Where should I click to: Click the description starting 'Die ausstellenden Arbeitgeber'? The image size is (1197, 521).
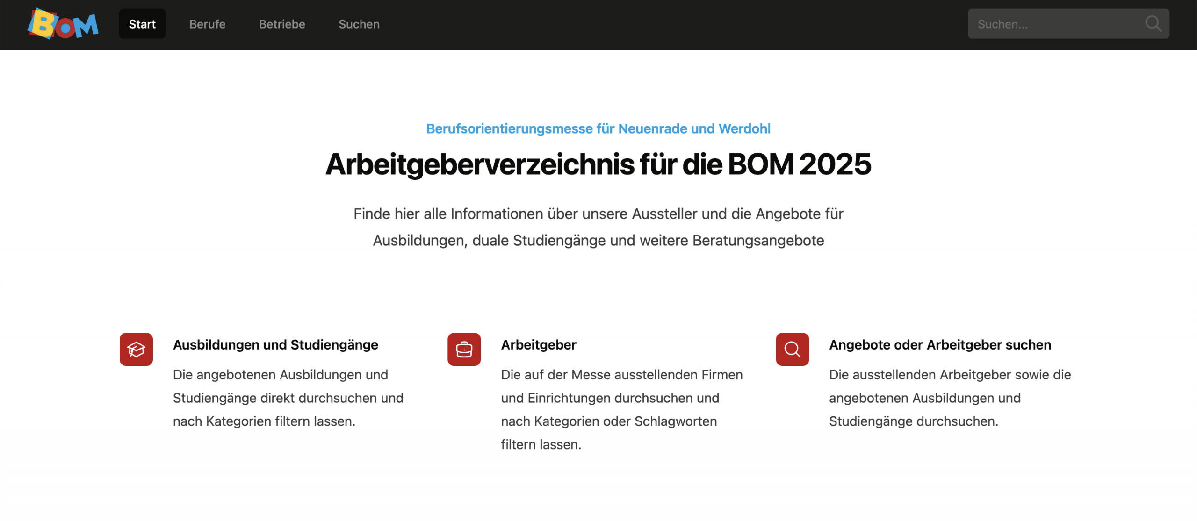point(950,398)
